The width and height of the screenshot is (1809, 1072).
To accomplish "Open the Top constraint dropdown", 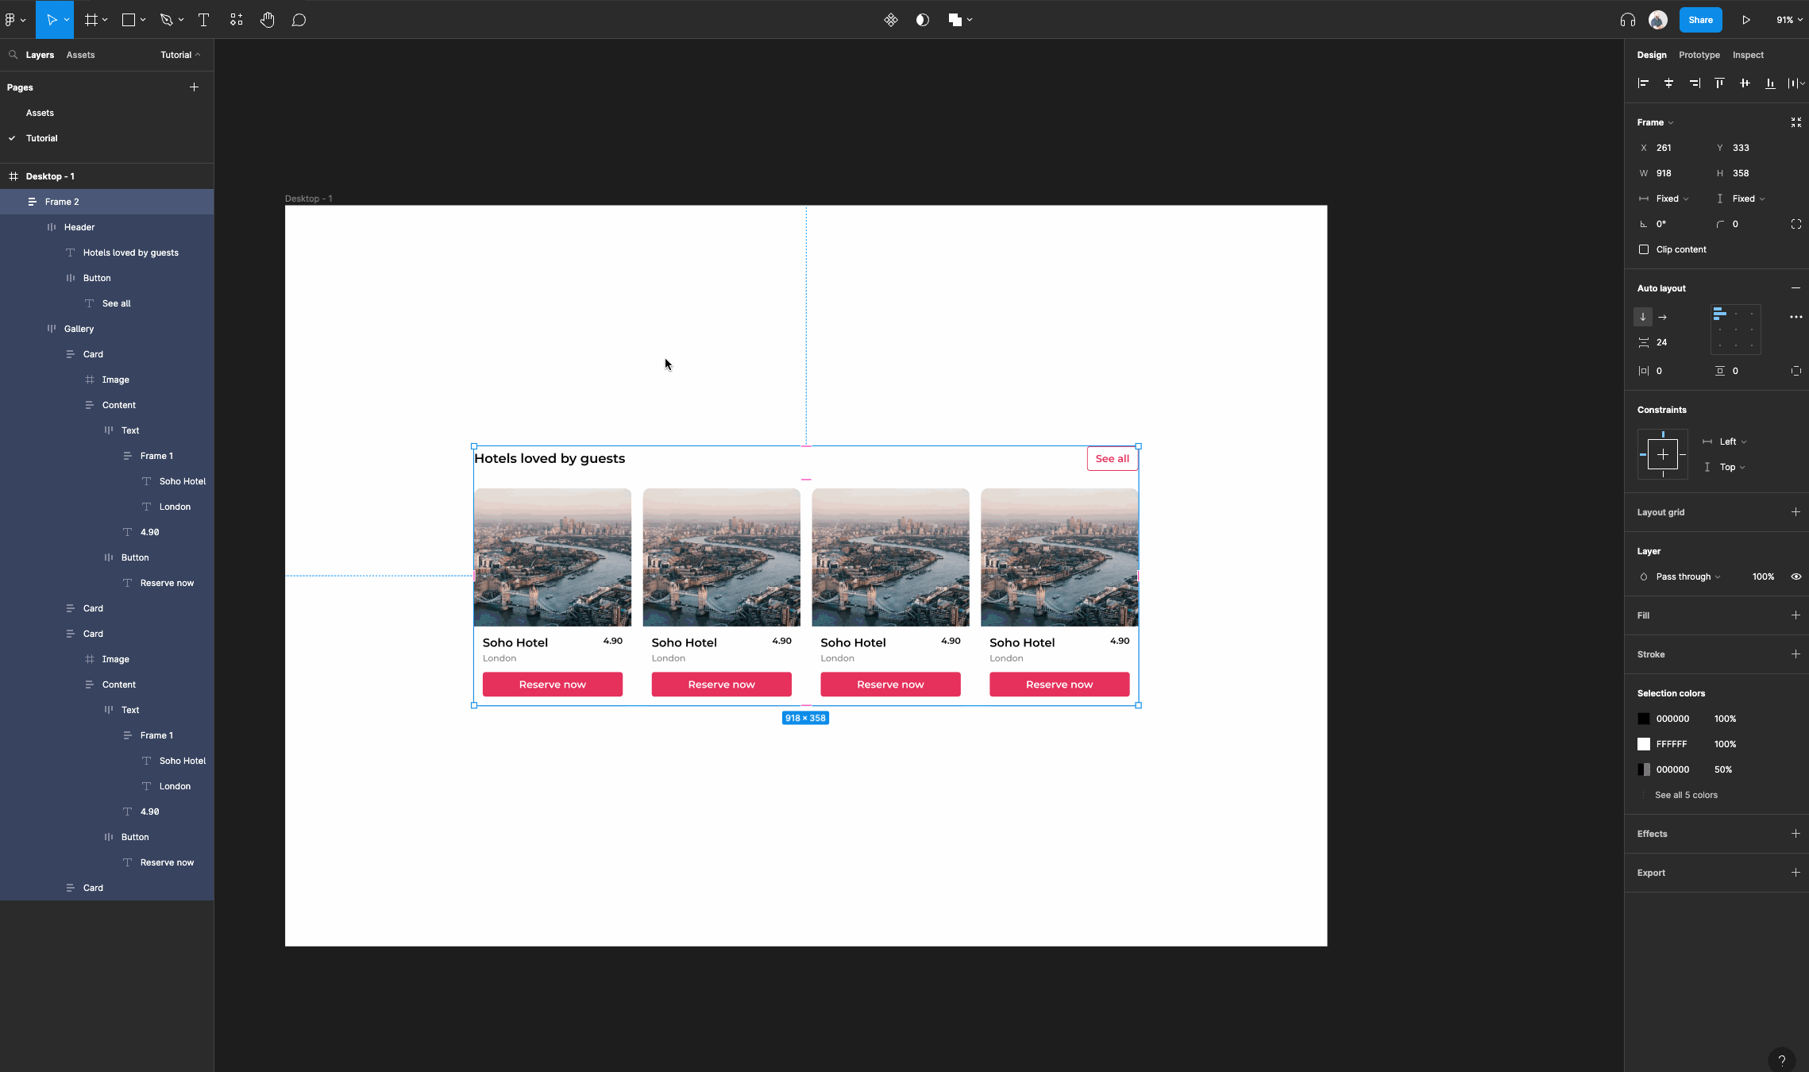I will click(x=1733, y=467).
